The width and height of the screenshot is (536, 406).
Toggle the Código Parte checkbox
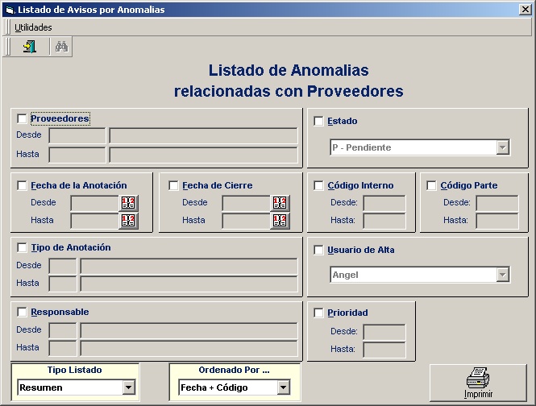[x=431, y=186]
